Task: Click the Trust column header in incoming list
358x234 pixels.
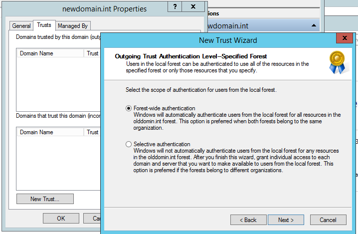Action: point(93,132)
